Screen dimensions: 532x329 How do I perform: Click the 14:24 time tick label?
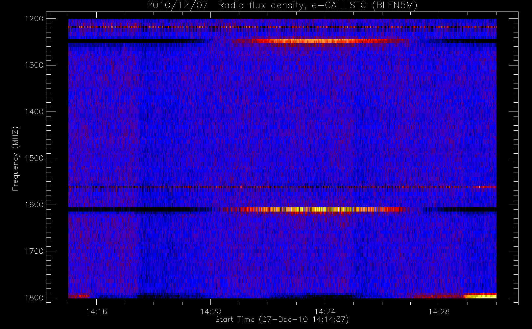point(325,311)
